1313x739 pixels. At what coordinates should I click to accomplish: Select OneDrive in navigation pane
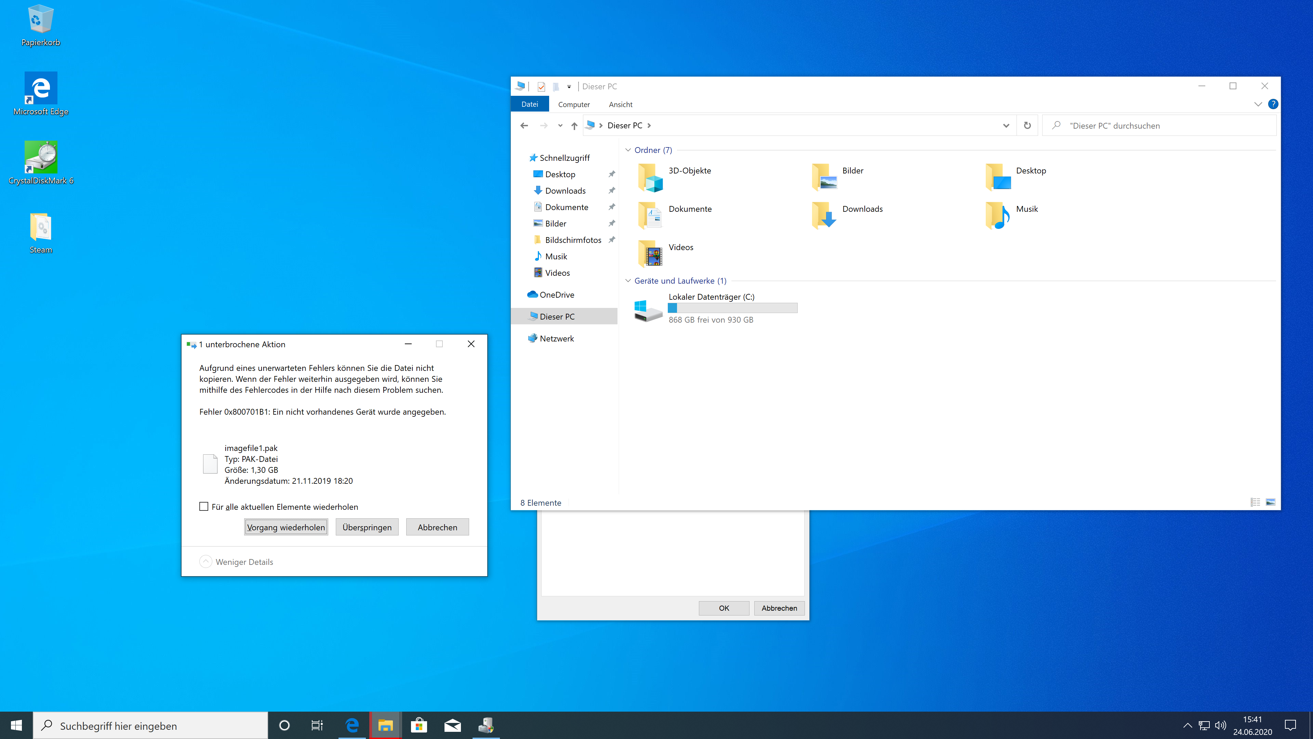tap(551, 294)
